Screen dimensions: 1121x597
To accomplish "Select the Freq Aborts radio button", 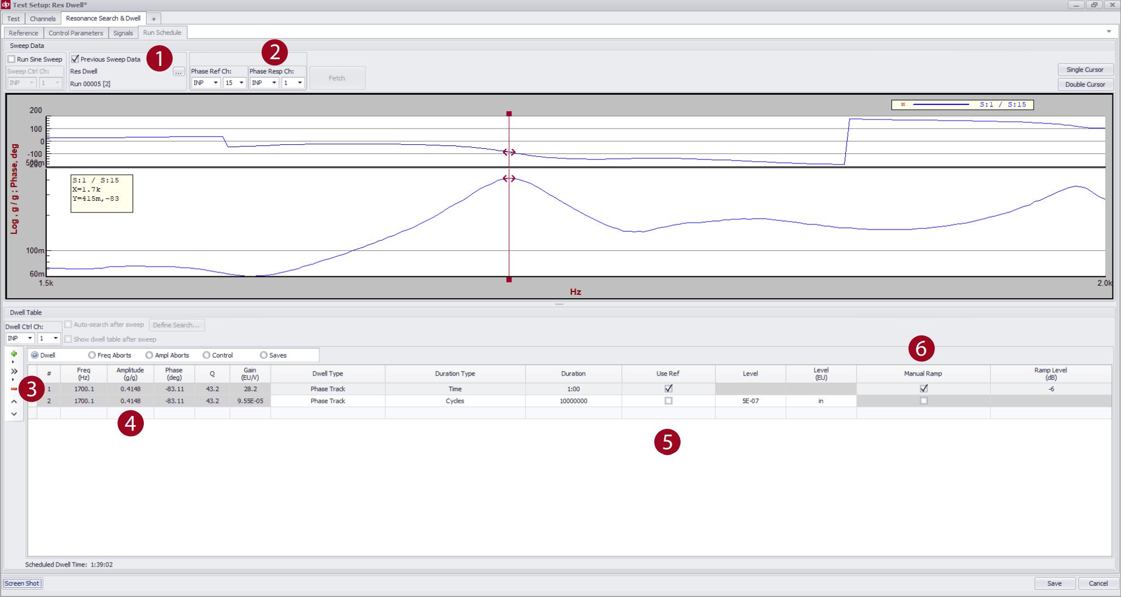I will click(92, 355).
